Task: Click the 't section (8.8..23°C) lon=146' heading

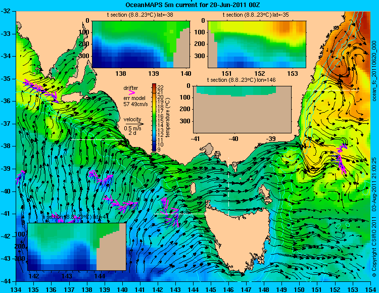Action: (x=241, y=80)
